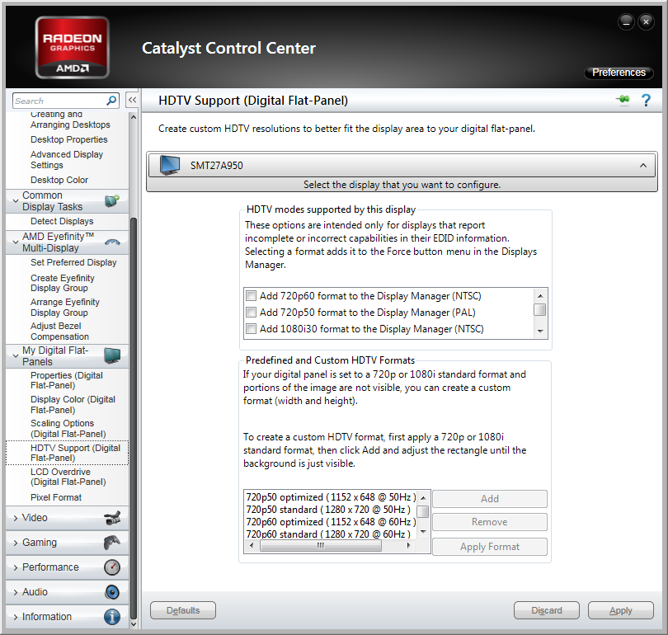668x635 pixels.
Task: Open Creating and Arranging Desktops page
Action: pyautogui.click(x=70, y=120)
